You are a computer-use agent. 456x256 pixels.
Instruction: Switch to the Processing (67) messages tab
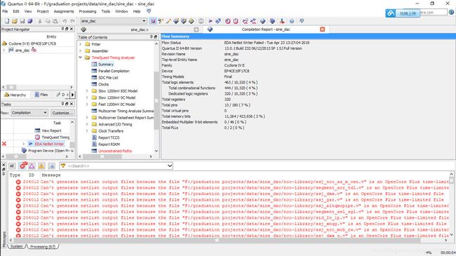(x=43, y=246)
